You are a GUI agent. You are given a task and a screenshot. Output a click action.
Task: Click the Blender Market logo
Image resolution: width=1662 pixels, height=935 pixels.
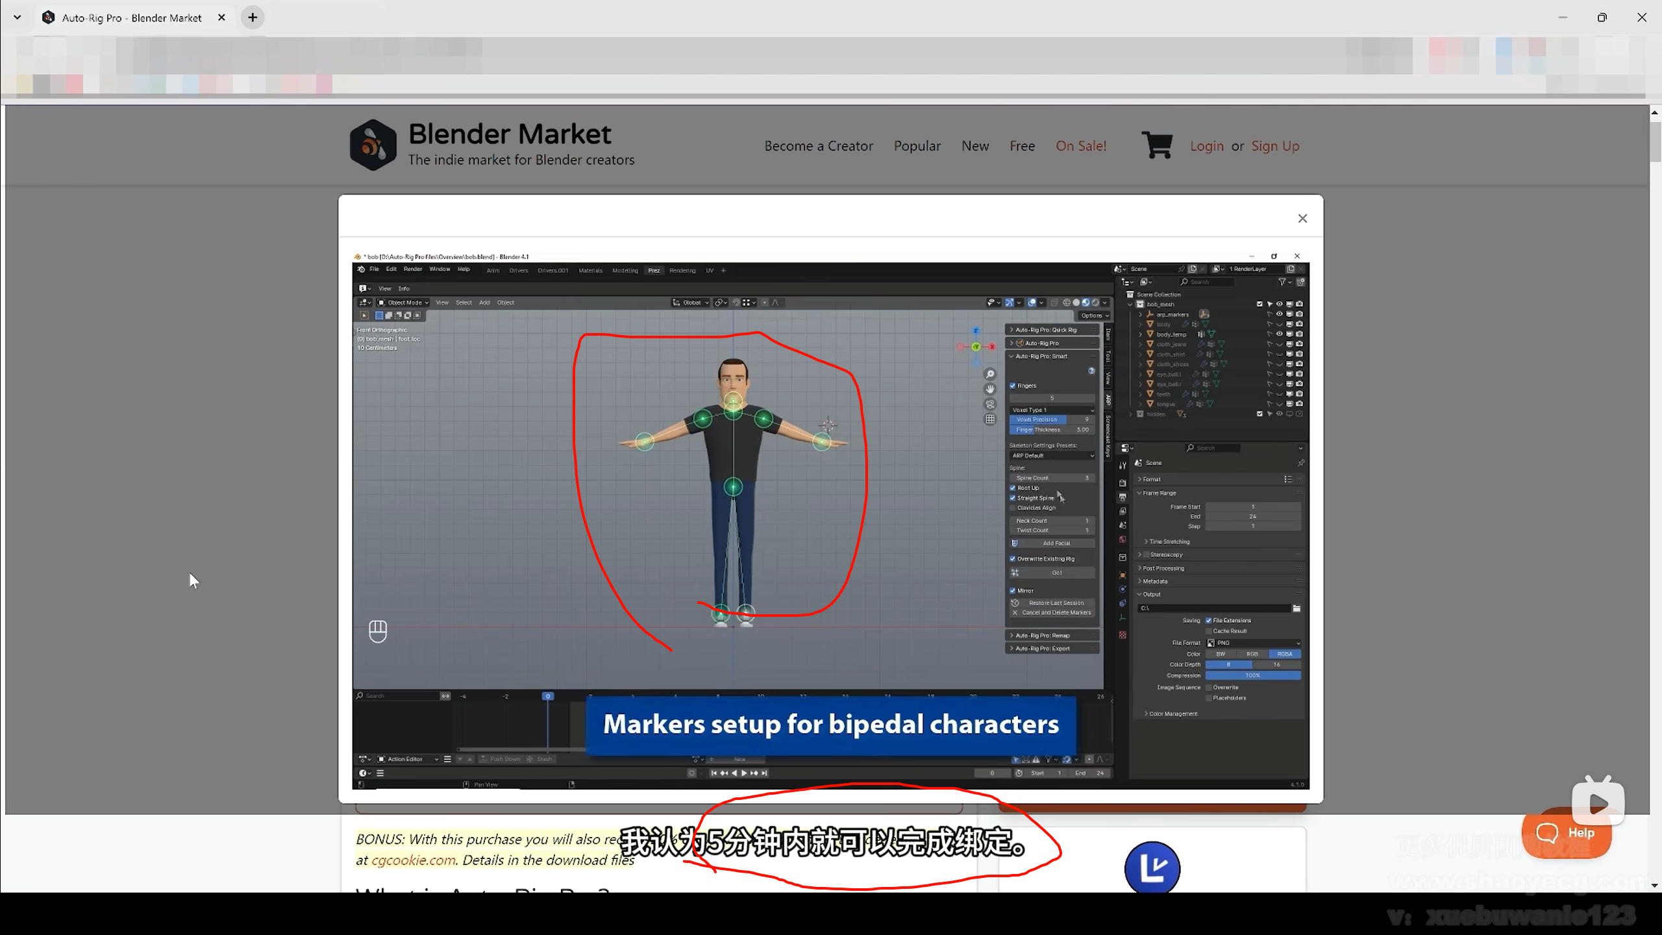(373, 145)
